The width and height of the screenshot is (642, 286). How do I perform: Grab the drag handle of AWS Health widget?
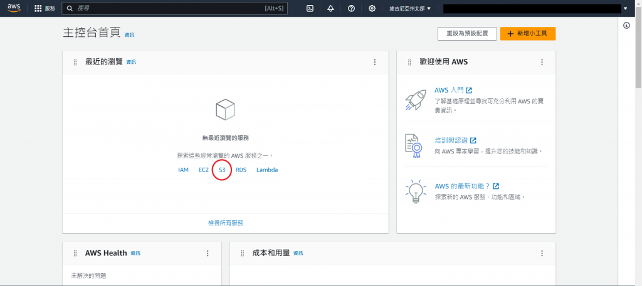coord(75,253)
